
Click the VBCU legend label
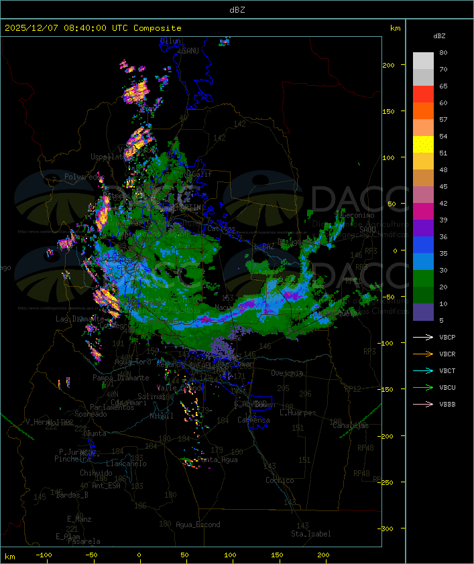pos(447,387)
